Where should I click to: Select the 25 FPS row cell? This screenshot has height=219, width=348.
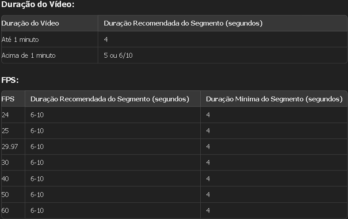tap(5, 131)
